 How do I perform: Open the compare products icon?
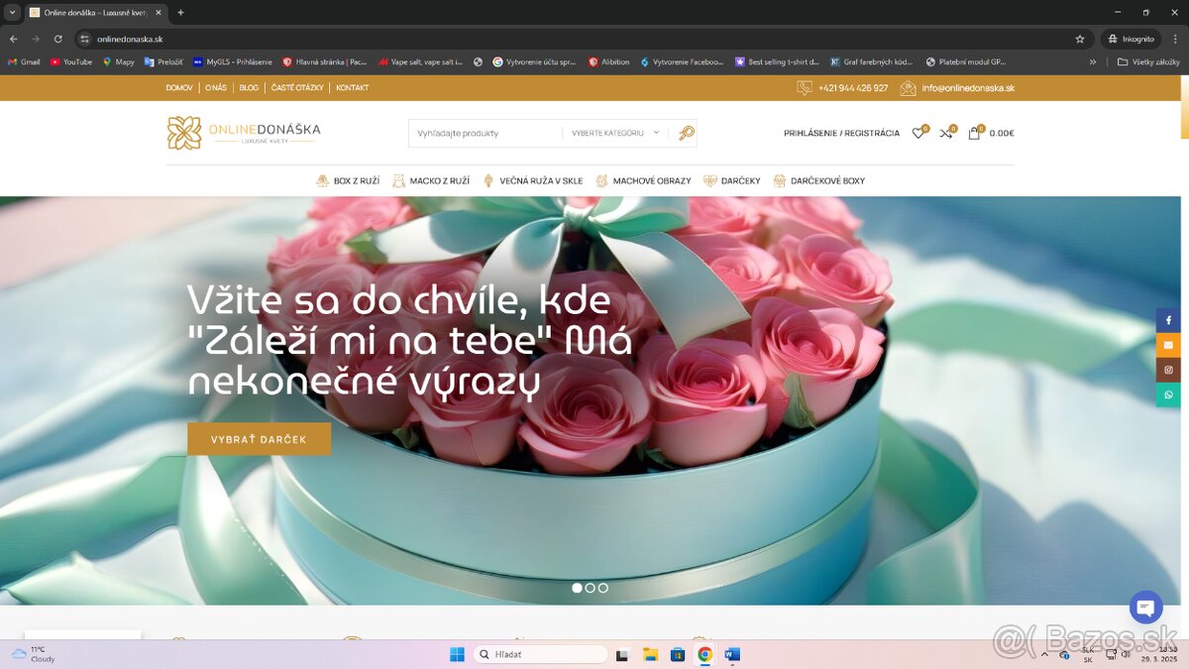click(x=946, y=133)
